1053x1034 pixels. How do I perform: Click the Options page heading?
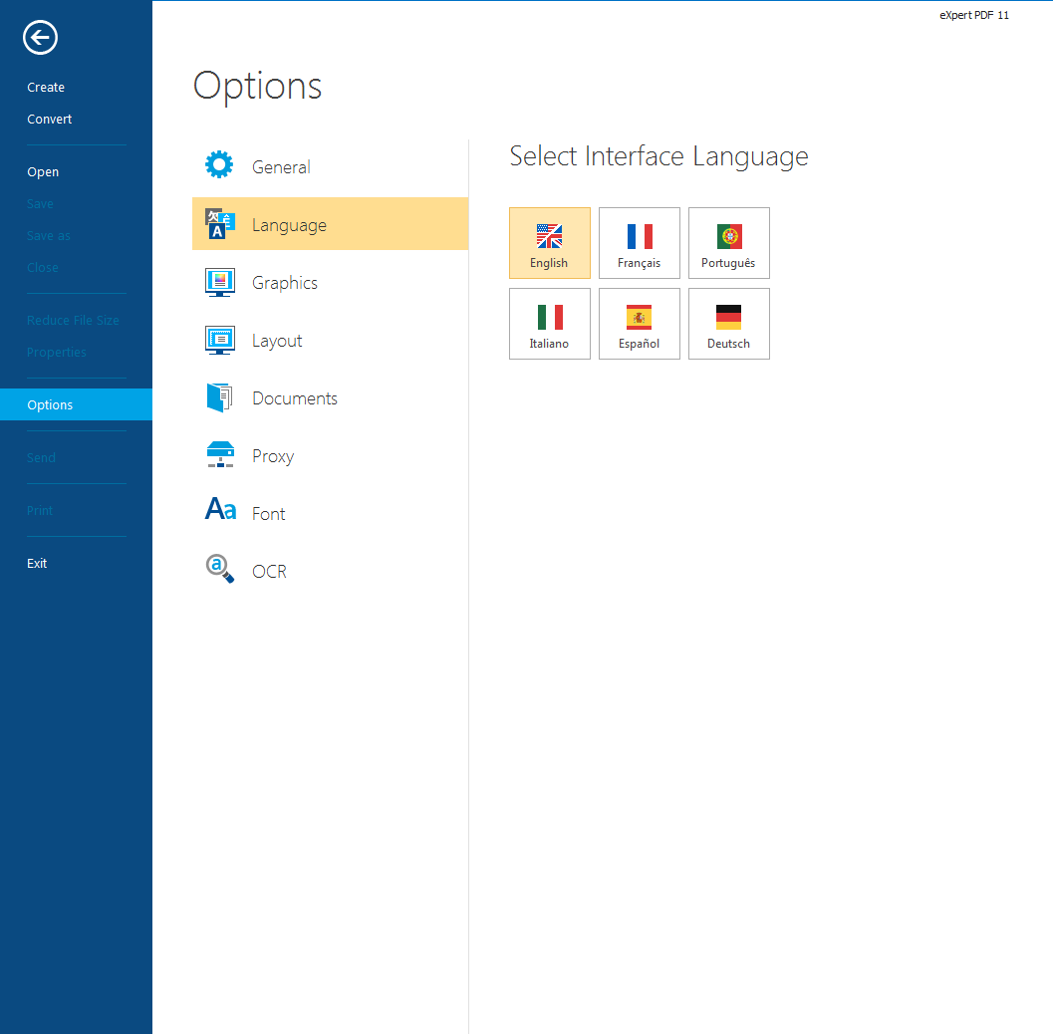(x=257, y=87)
